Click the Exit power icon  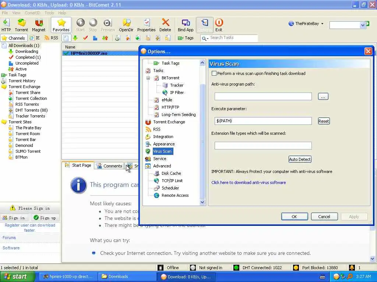219,25
